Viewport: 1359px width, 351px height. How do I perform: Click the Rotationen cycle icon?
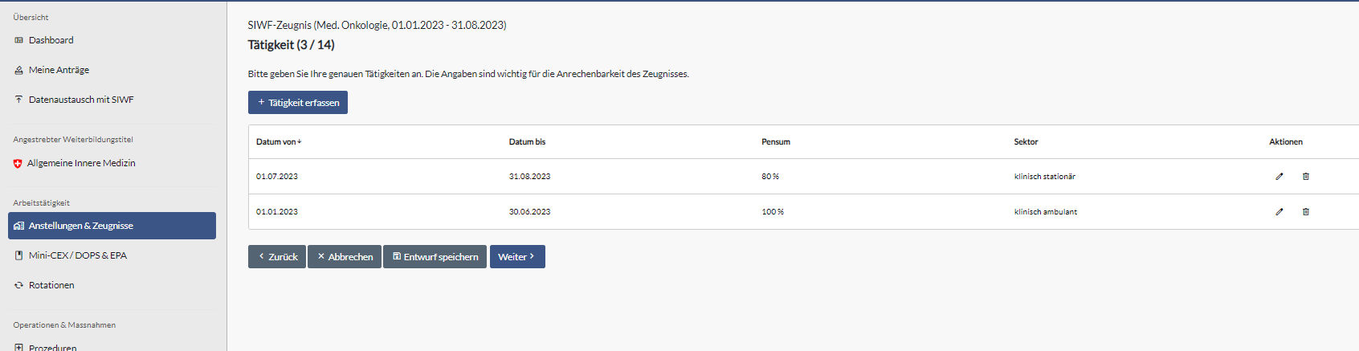tap(19, 285)
